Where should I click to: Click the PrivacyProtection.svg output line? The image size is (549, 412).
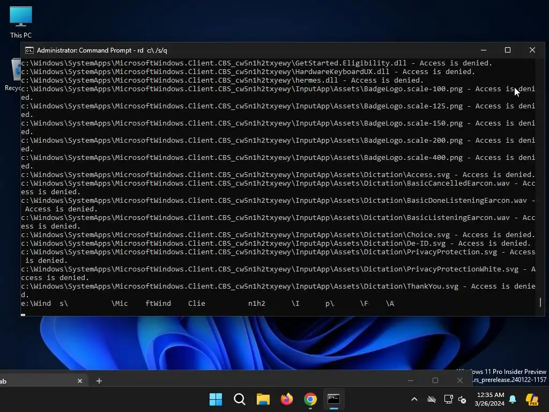pyautogui.click(x=278, y=256)
